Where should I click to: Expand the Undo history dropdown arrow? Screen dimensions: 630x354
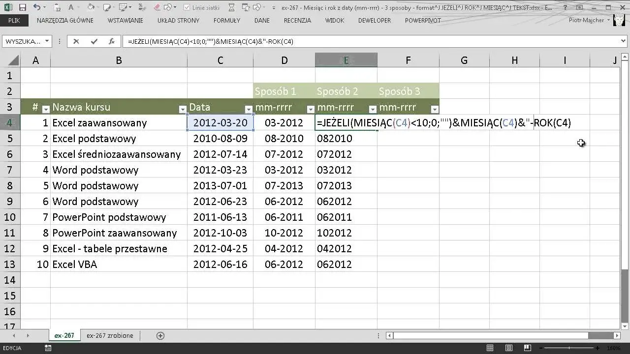(x=44, y=7)
